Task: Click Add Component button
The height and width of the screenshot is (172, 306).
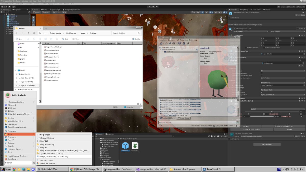Action: pos(267,144)
